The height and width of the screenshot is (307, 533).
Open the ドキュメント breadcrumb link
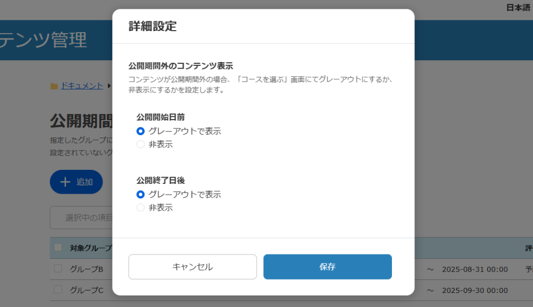[82, 86]
